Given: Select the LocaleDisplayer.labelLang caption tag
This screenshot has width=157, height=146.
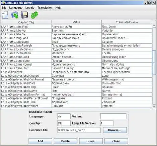Looking at the screenshot, I should [x=18, y=87].
